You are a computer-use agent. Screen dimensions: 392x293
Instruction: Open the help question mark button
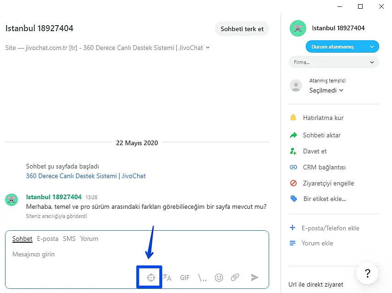[x=367, y=274]
